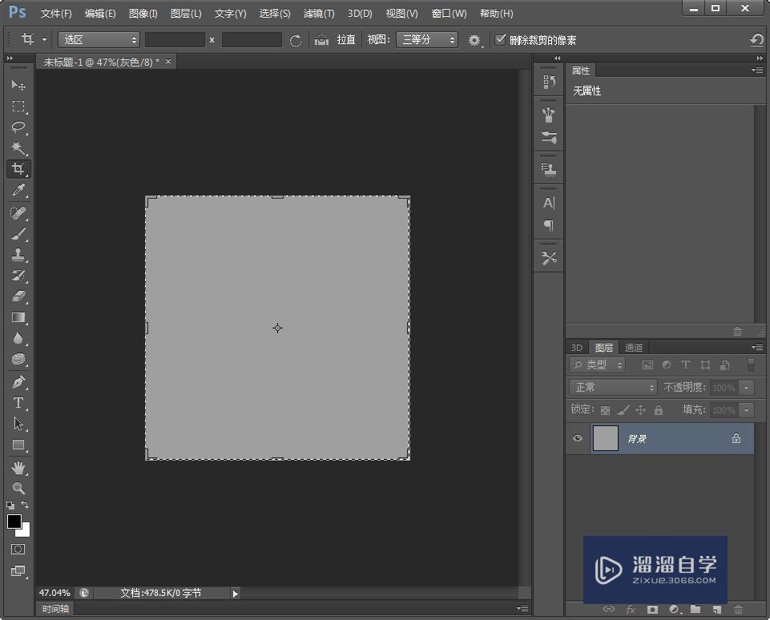This screenshot has width=770, height=620.
Task: Select the Zoom tool
Action: tap(18, 489)
